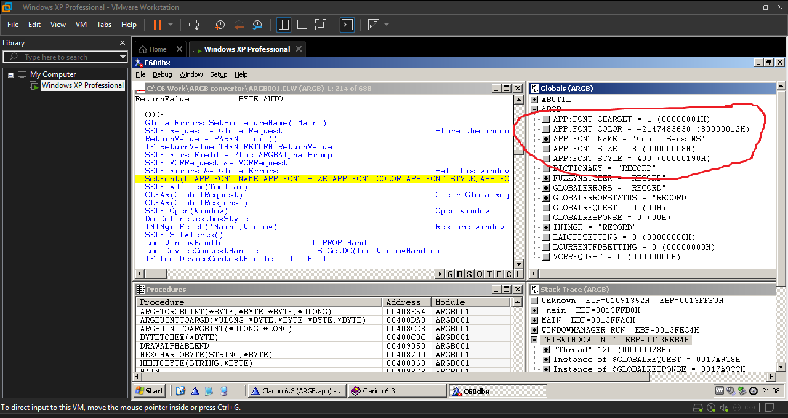Switch to the Home tab
This screenshot has width=788, height=418.
(x=158, y=49)
